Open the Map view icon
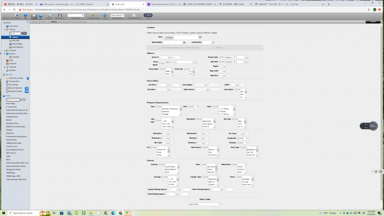 click(x=41, y=16)
